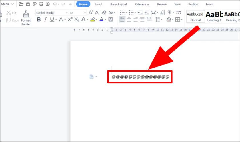Click the Character Shading icon
The height and width of the screenshot is (142, 240).
(111, 19)
